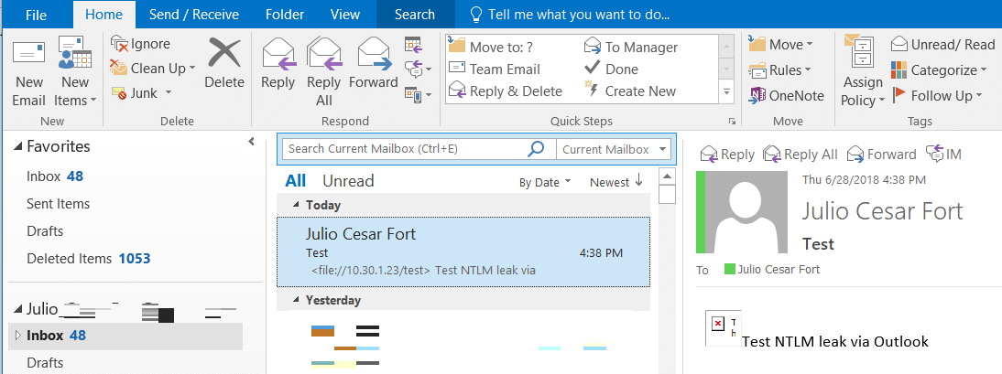Click the message list scroll up arrow
Screen dimensions: 1002x374
pos(667,176)
